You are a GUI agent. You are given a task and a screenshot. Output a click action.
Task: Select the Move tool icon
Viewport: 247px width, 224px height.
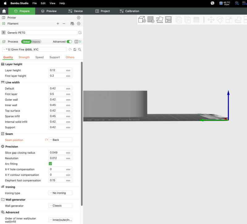tap(211, 19)
